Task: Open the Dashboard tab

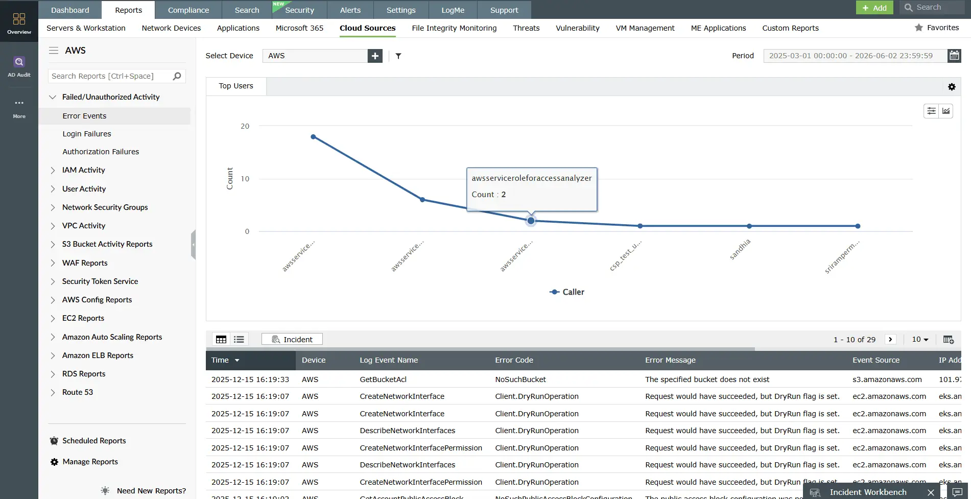Action: 70,10
